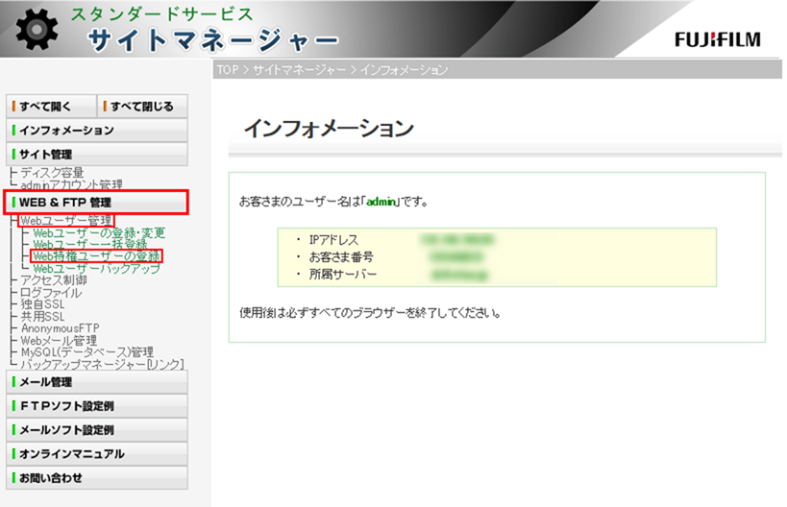Viewport: 787px width, 507px height.
Task: Click すべて開く to expand all menus
Action: (48, 106)
